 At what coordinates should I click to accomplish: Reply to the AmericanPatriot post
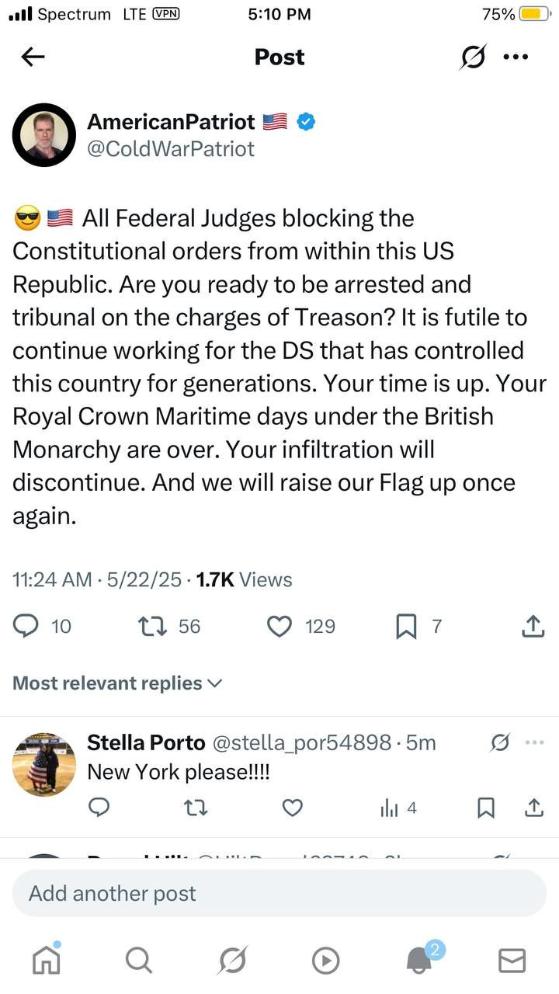point(26,626)
